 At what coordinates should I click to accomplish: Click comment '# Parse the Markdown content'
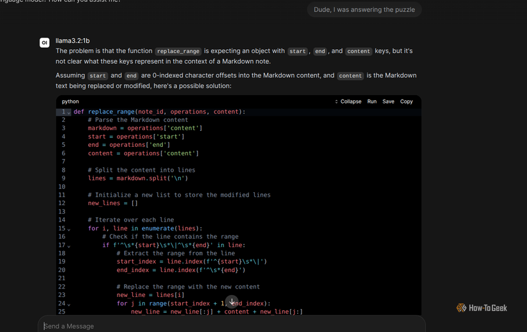138,120
